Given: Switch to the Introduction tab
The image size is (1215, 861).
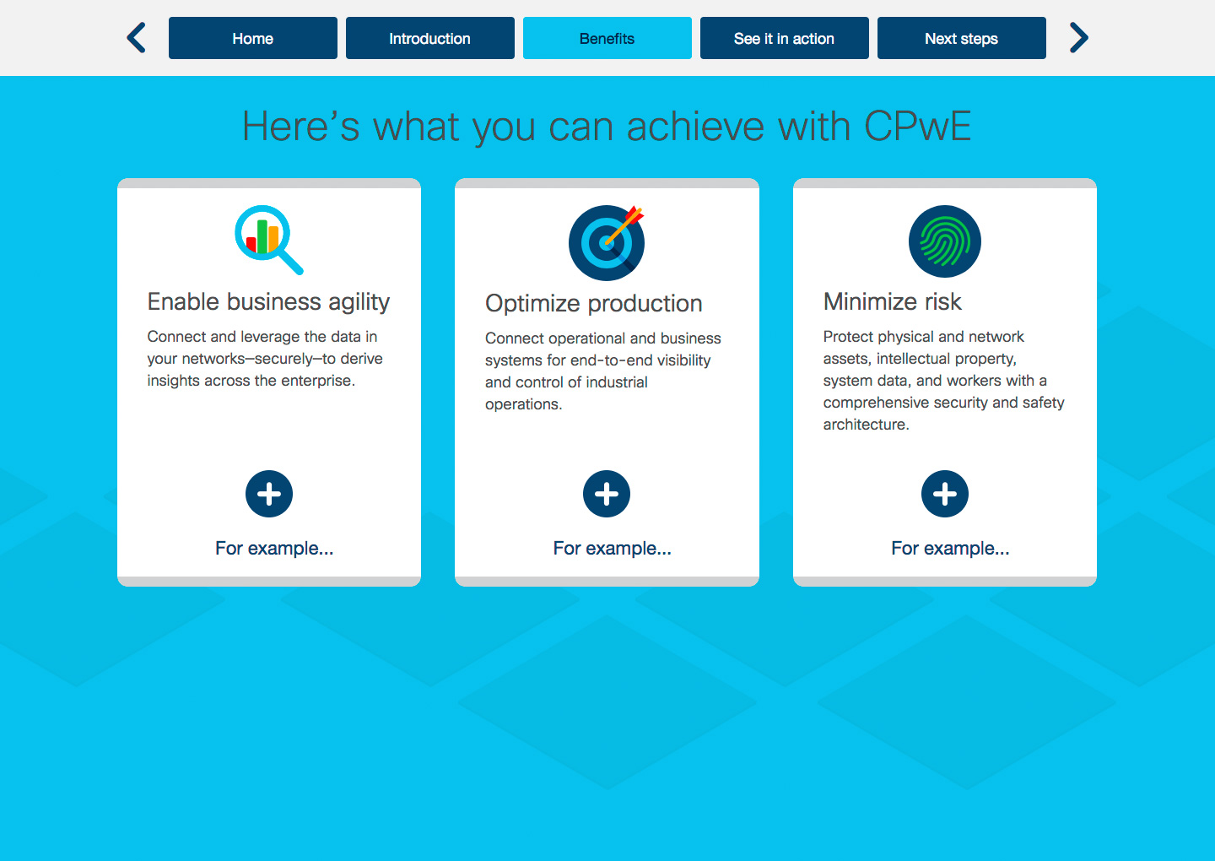Looking at the screenshot, I should click(430, 38).
